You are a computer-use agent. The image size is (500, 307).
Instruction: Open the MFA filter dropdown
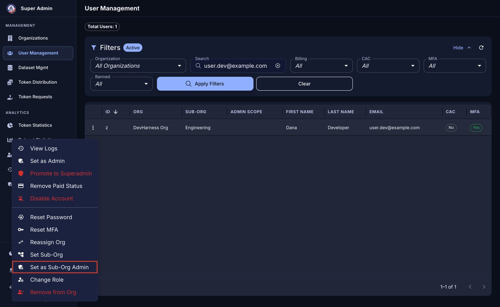[x=455, y=66]
